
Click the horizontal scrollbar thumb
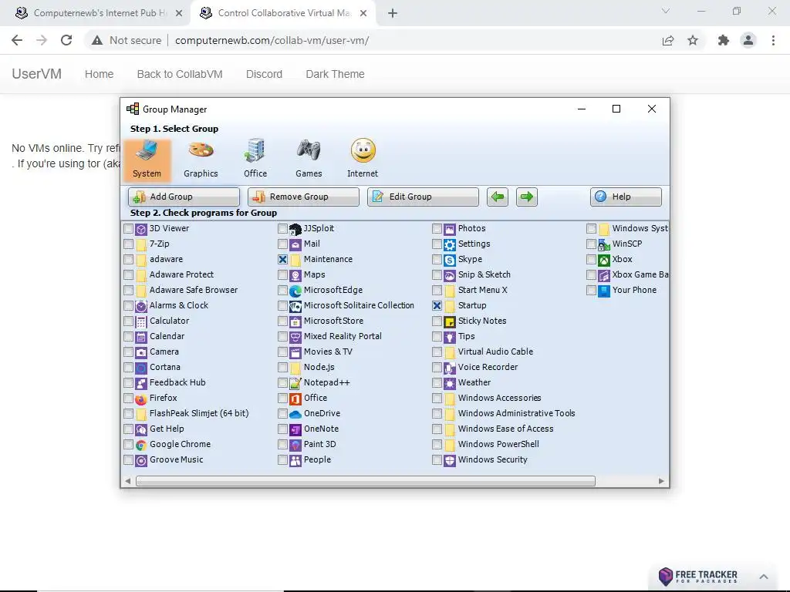coord(365,481)
